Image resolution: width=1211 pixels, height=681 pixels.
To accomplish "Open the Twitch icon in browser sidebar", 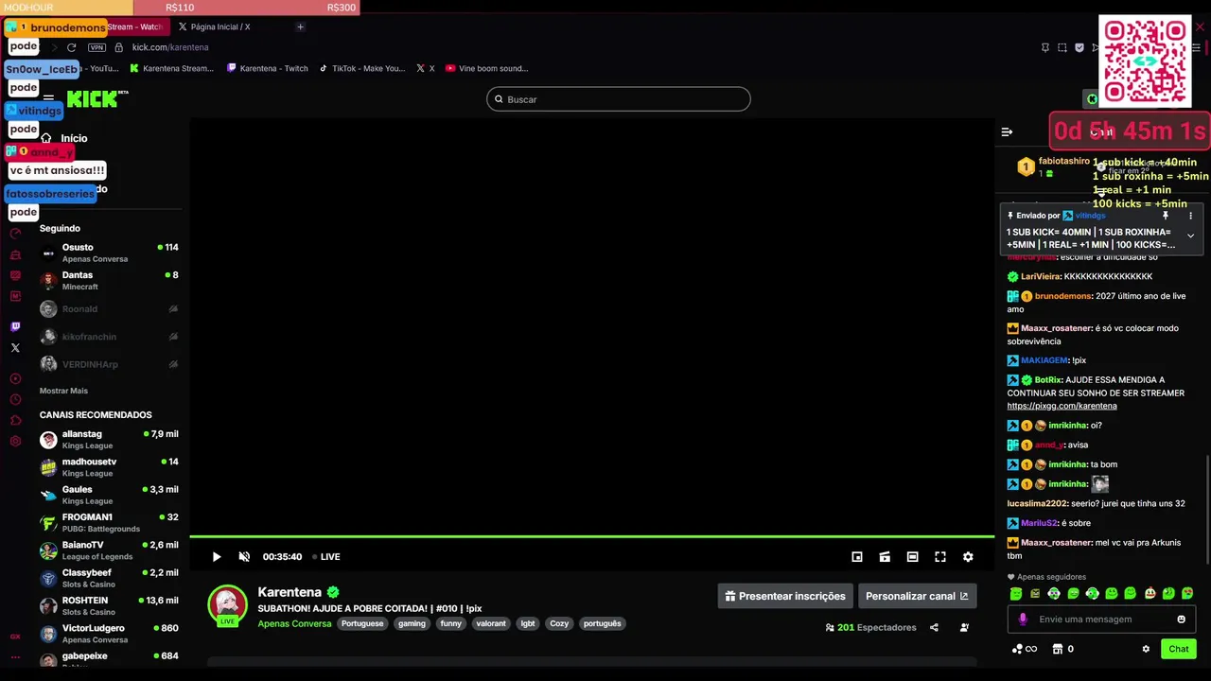I will click(x=15, y=326).
